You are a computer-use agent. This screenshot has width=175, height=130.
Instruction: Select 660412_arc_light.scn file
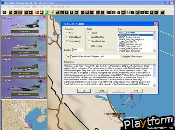click(135, 42)
